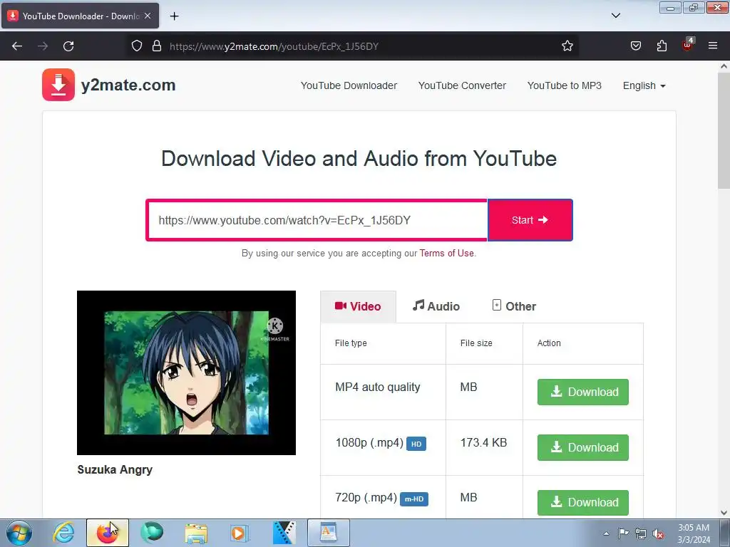This screenshot has width=730, height=547.
Task: Click the m-HD badge beside 720p
Action: [x=414, y=499]
